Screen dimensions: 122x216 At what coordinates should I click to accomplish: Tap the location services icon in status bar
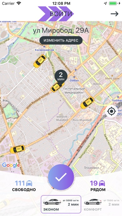click(105, 3)
